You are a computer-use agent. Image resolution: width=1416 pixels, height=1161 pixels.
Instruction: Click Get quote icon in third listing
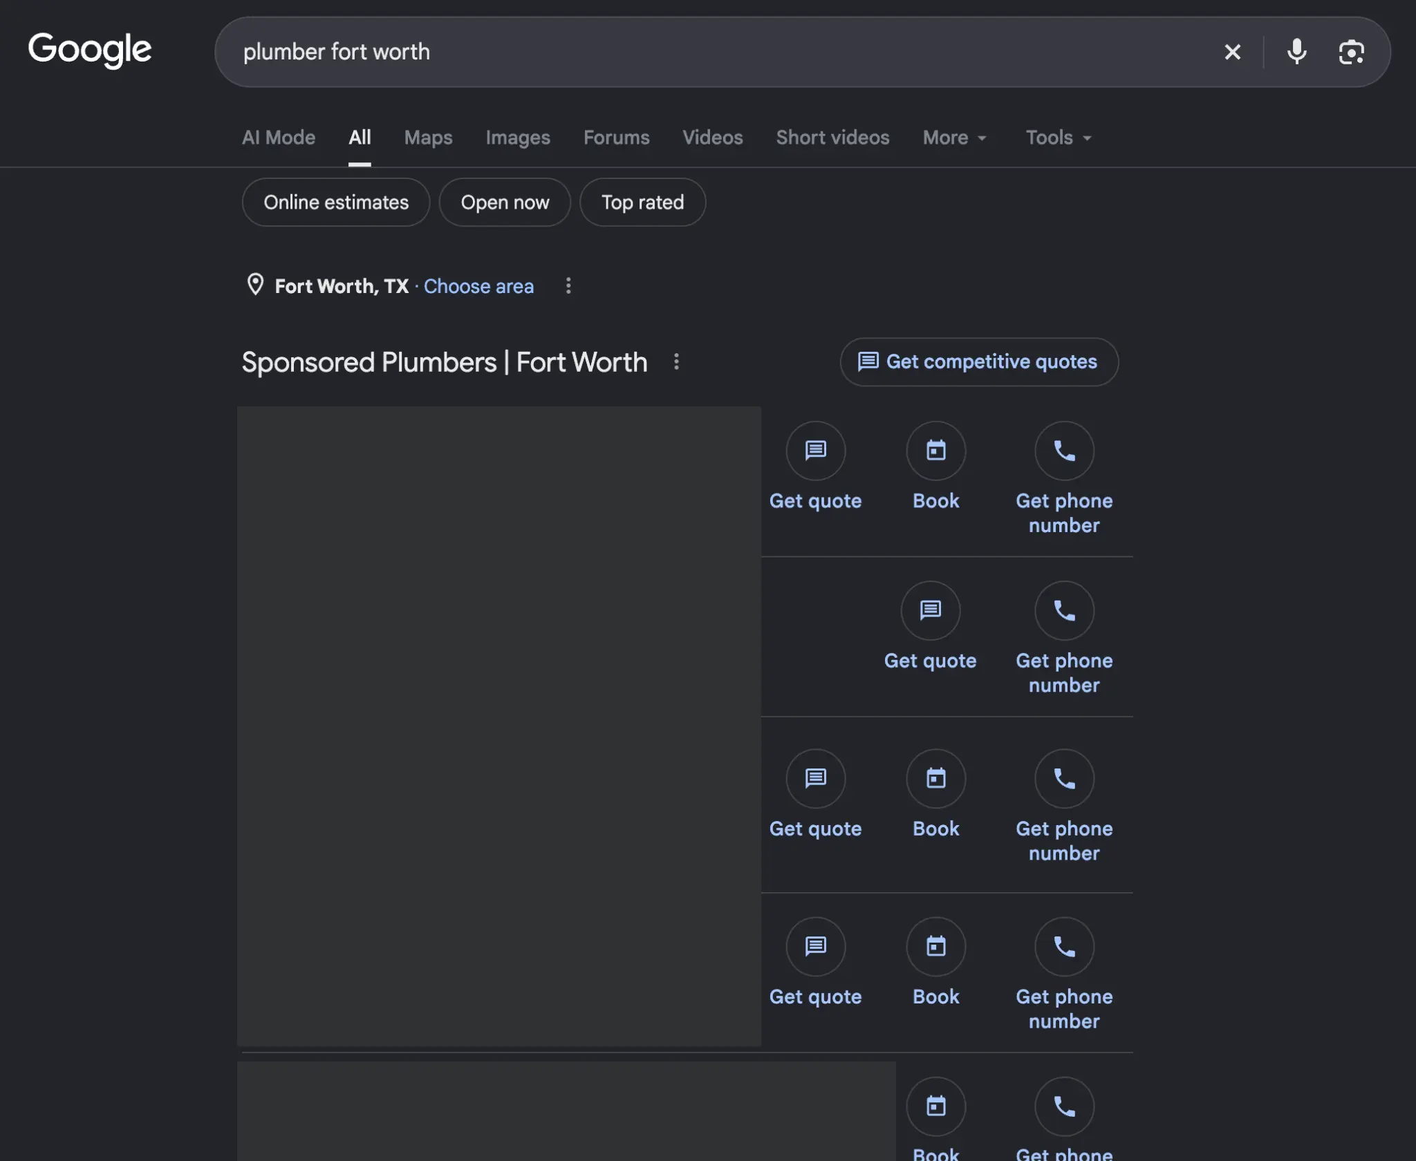(816, 778)
